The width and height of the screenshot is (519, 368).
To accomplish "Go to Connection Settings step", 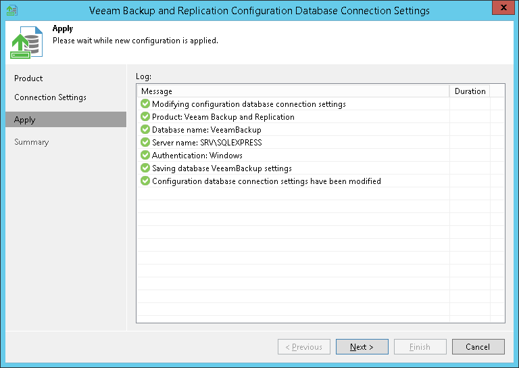I will coord(50,97).
